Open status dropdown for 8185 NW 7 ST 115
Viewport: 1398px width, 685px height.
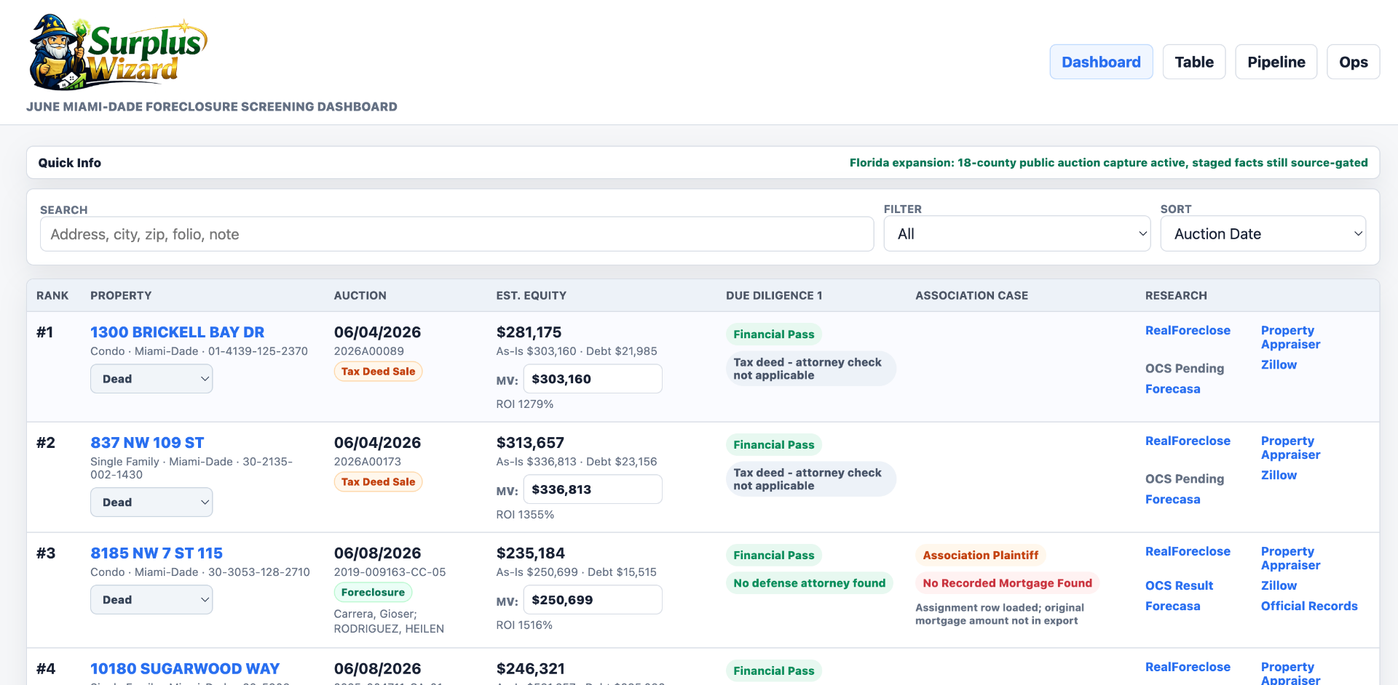click(x=151, y=600)
